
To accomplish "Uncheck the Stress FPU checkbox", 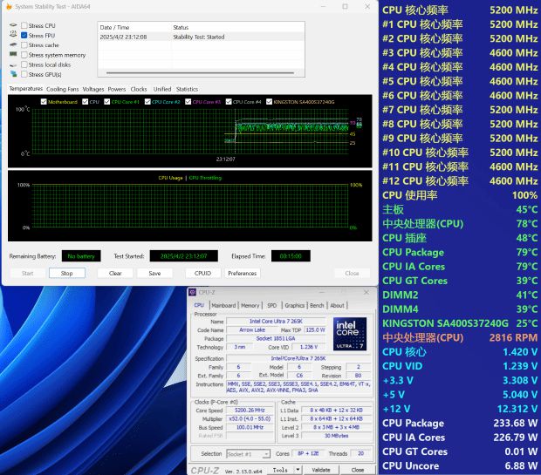I will coord(24,35).
